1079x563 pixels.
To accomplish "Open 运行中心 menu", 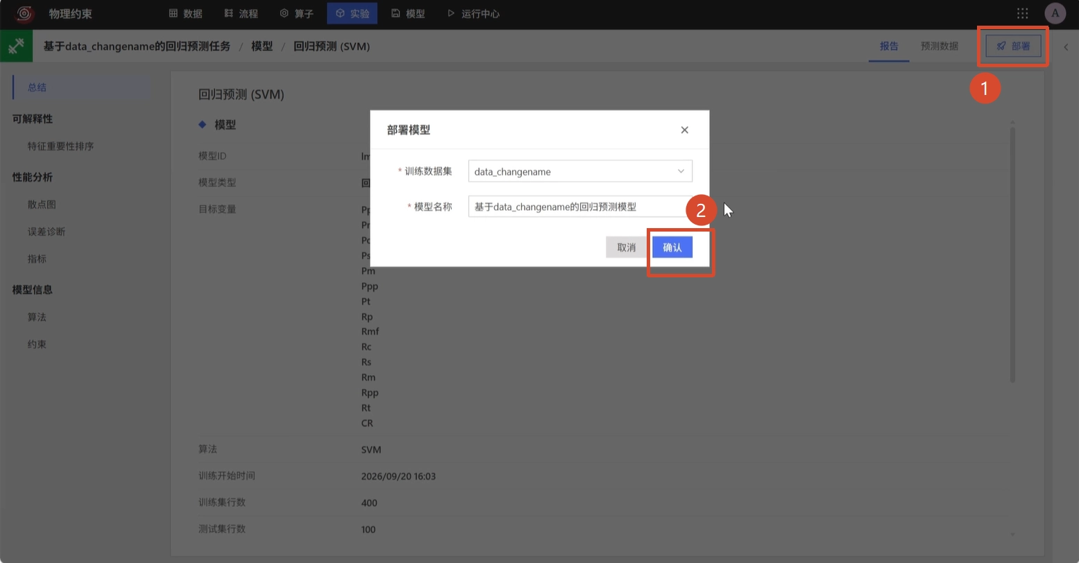I will tap(473, 13).
